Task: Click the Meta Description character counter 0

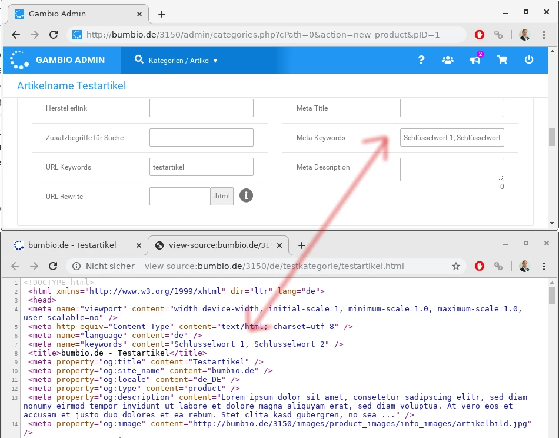Action: point(501,187)
